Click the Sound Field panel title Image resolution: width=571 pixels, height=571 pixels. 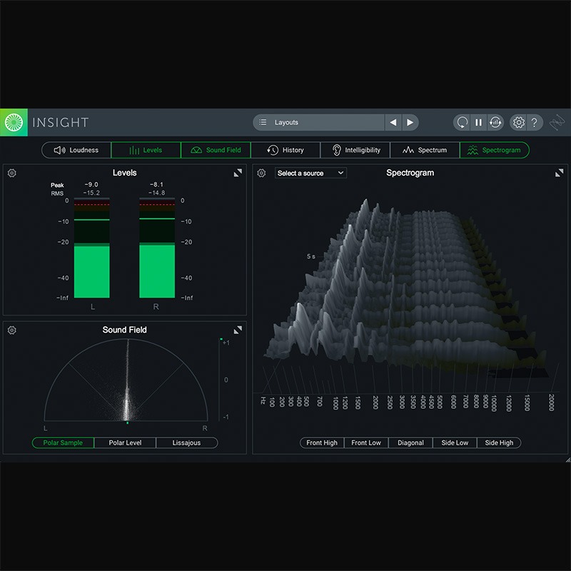pyautogui.click(x=124, y=330)
